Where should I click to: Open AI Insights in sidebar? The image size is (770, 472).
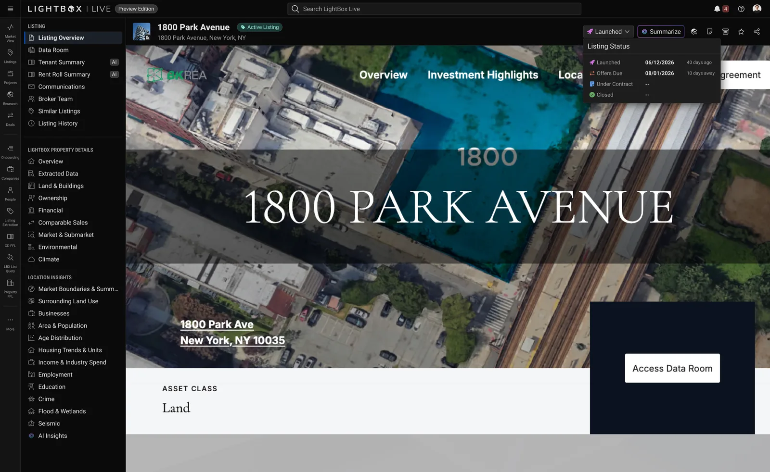pyautogui.click(x=73, y=436)
